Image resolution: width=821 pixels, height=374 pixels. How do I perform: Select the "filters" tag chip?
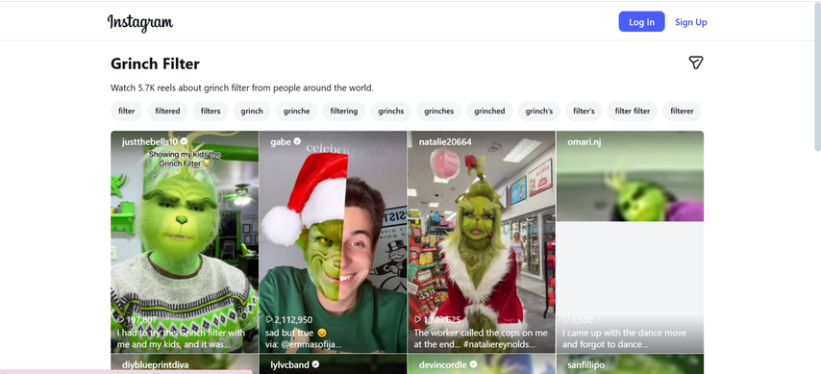(211, 112)
